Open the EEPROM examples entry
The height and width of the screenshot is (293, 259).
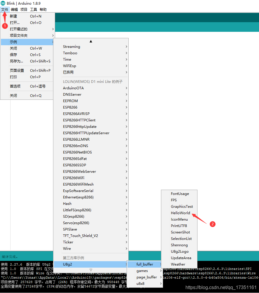click(91, 101)
